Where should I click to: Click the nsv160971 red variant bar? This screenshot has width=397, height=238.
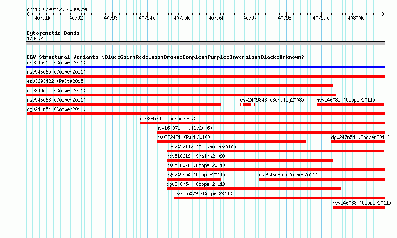click(270, 132)
